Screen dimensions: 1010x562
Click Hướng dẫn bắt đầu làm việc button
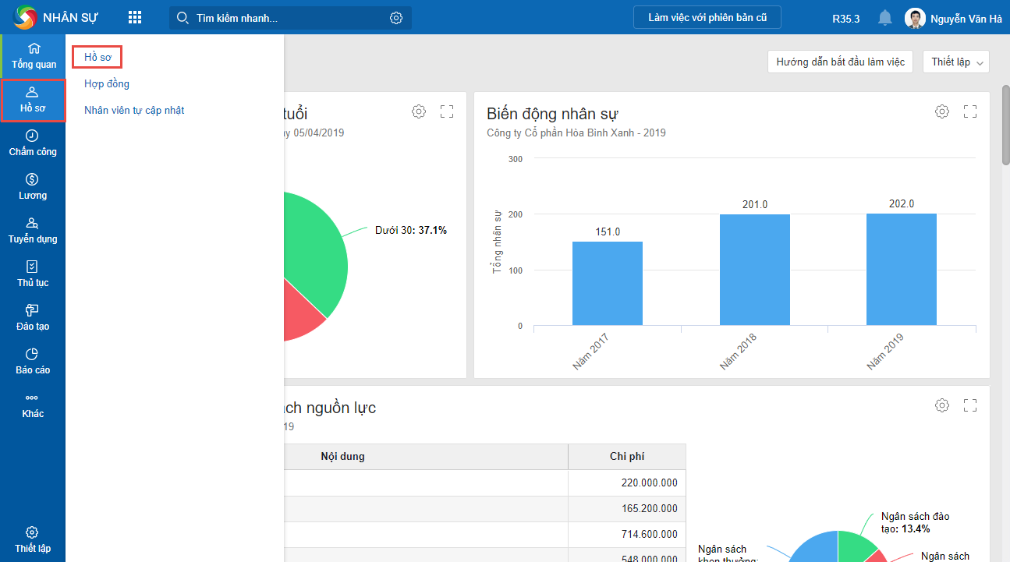[x=840, y=62]
